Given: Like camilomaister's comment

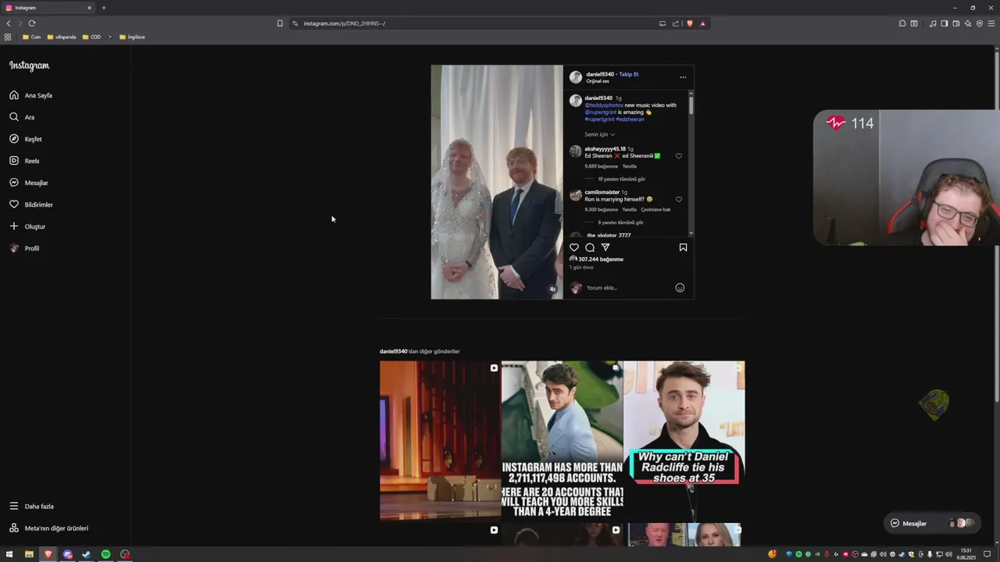Looking at the screenshot, I should point(679,200).
